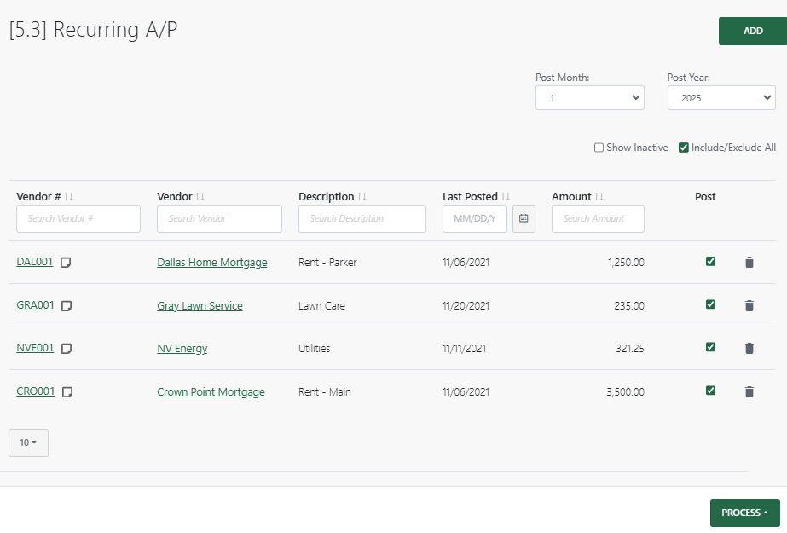Open the calendar picker for Last Posted
The image size is (787, 533).
tap(524, 218)
